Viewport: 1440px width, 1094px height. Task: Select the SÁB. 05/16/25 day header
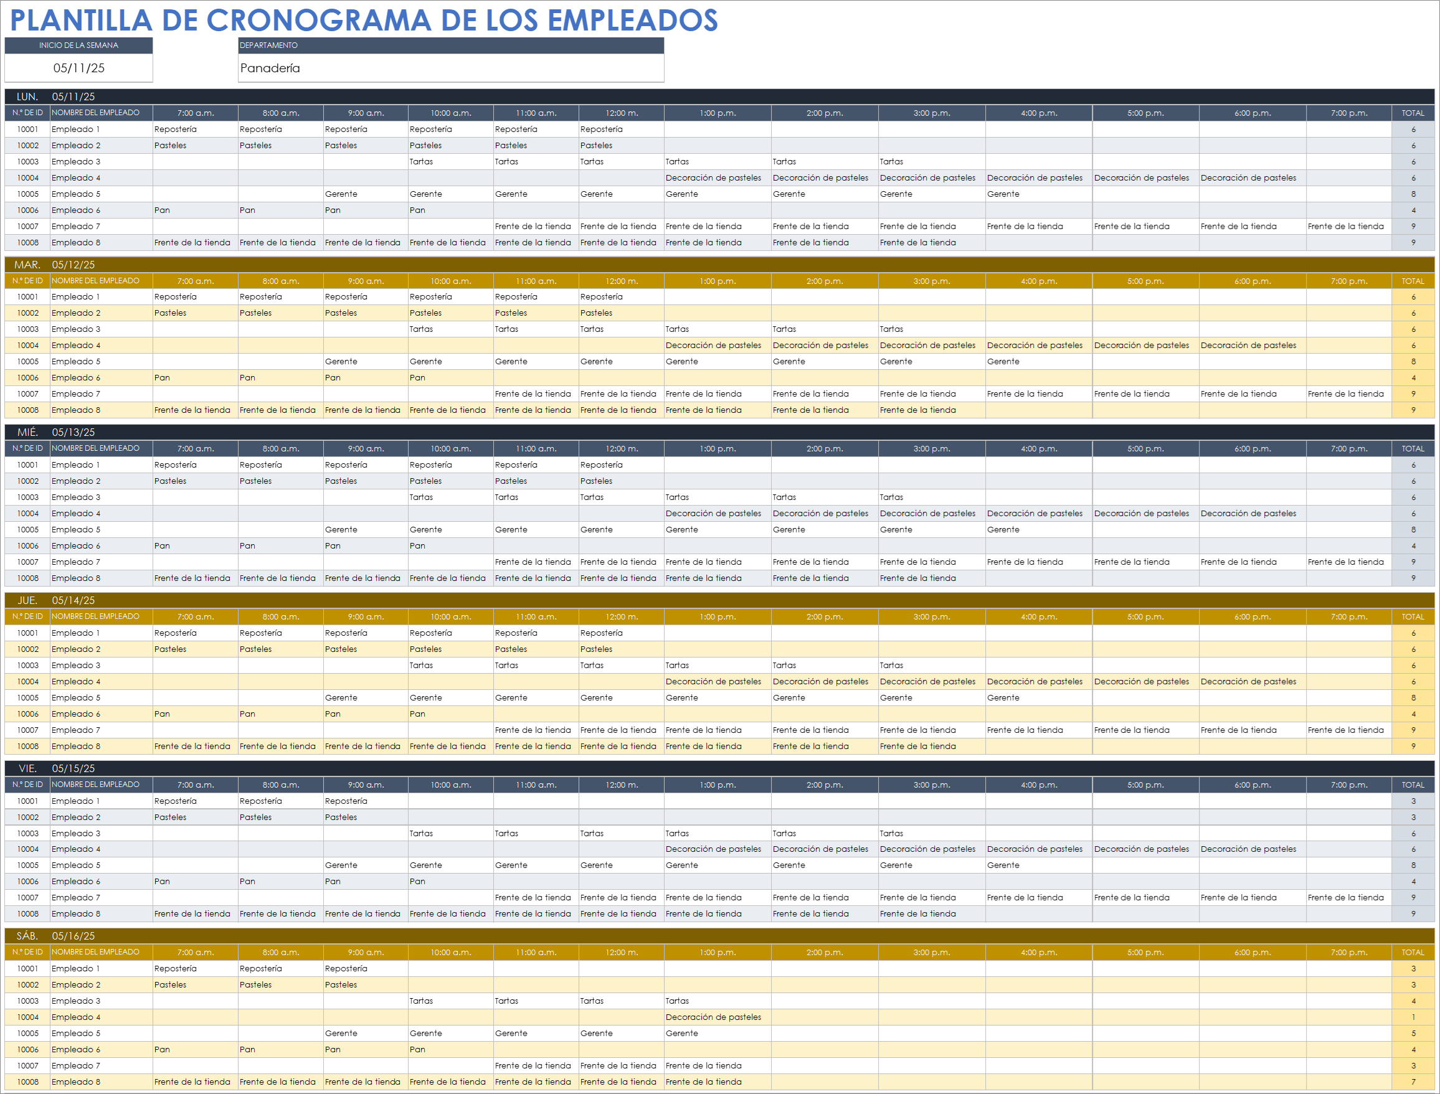pyautogui.click(x=719, y=936)
